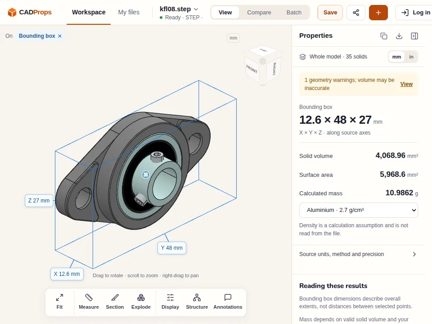Click the Whole model · 35 solids text
The height and width of the screenshot is (324, 432).
(338, 57)
